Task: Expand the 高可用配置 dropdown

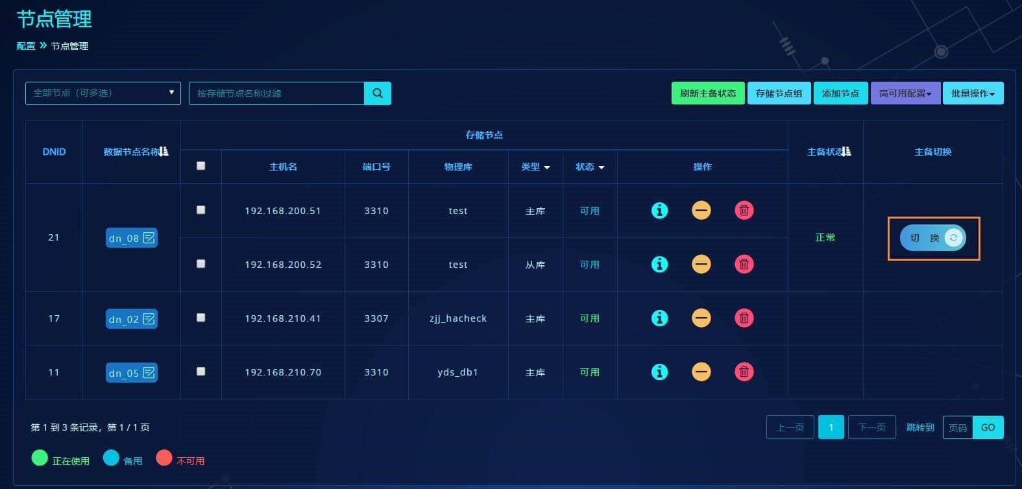Action: click(x=905, y=93)
